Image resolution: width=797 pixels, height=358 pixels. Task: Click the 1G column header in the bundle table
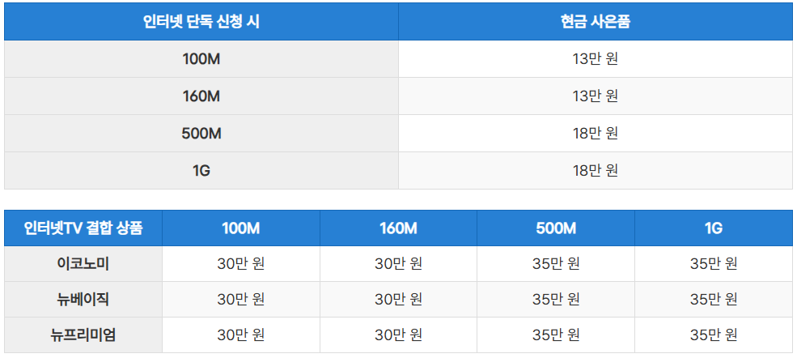click(714, 228)
